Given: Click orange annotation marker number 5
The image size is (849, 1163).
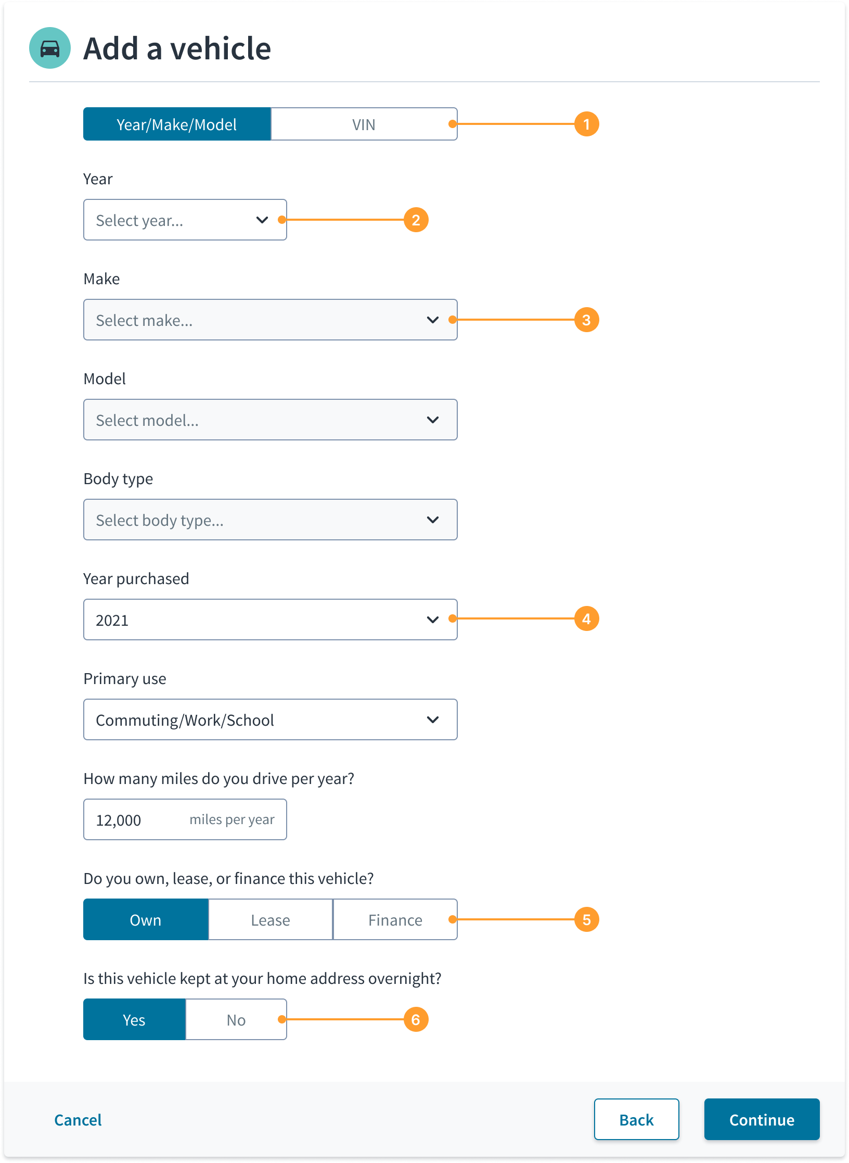Looking at the screenshot, I should tap(586, 919).
